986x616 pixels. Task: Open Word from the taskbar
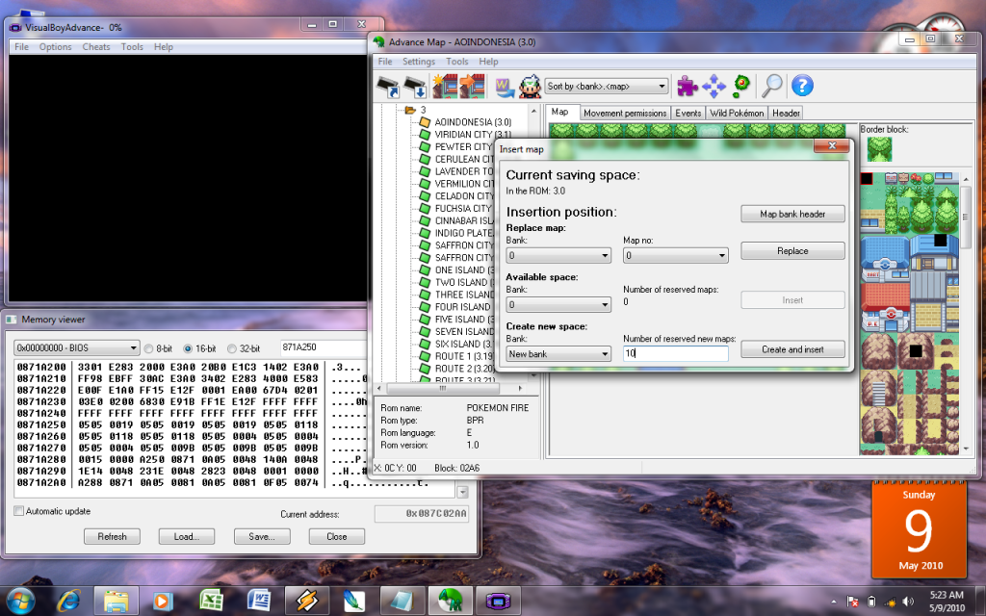258,601
